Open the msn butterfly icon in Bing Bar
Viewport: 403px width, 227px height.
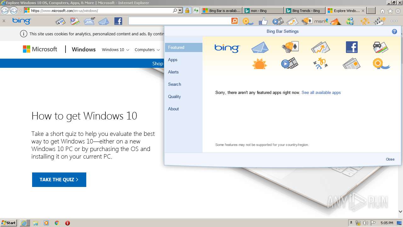pyautogui.click(x=321, y=21)
